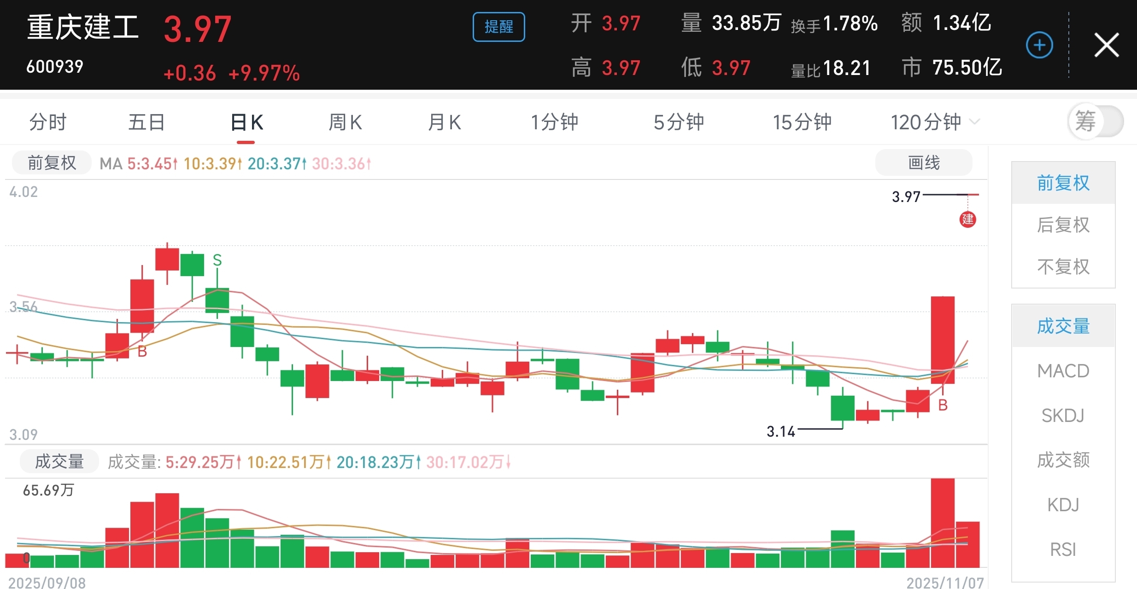Switch to 分时 tab
The image size is (1137, 589).
coord(48,122)
